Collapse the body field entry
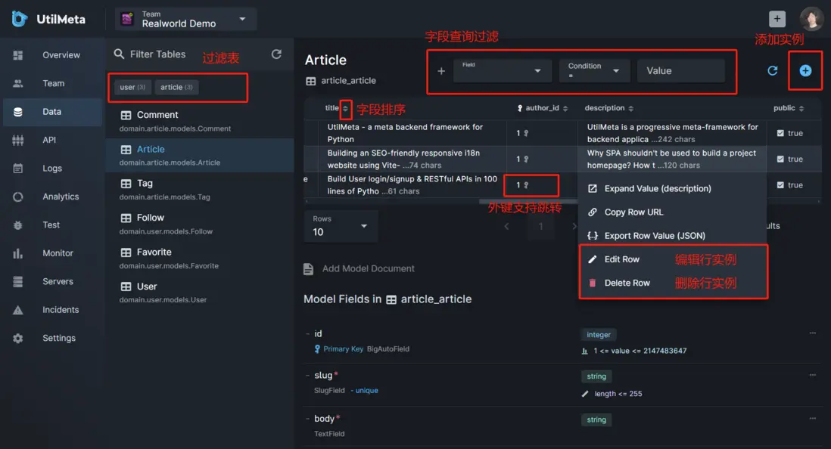This screenshot has height=449, width=831. tap(308, 419)
